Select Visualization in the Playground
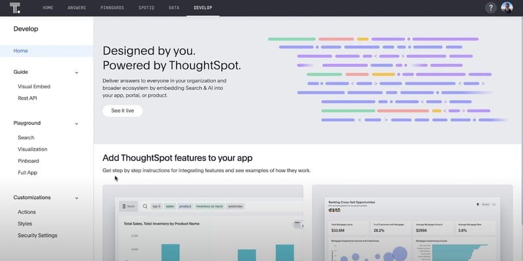The image size is (523, 261). (32, 149)
